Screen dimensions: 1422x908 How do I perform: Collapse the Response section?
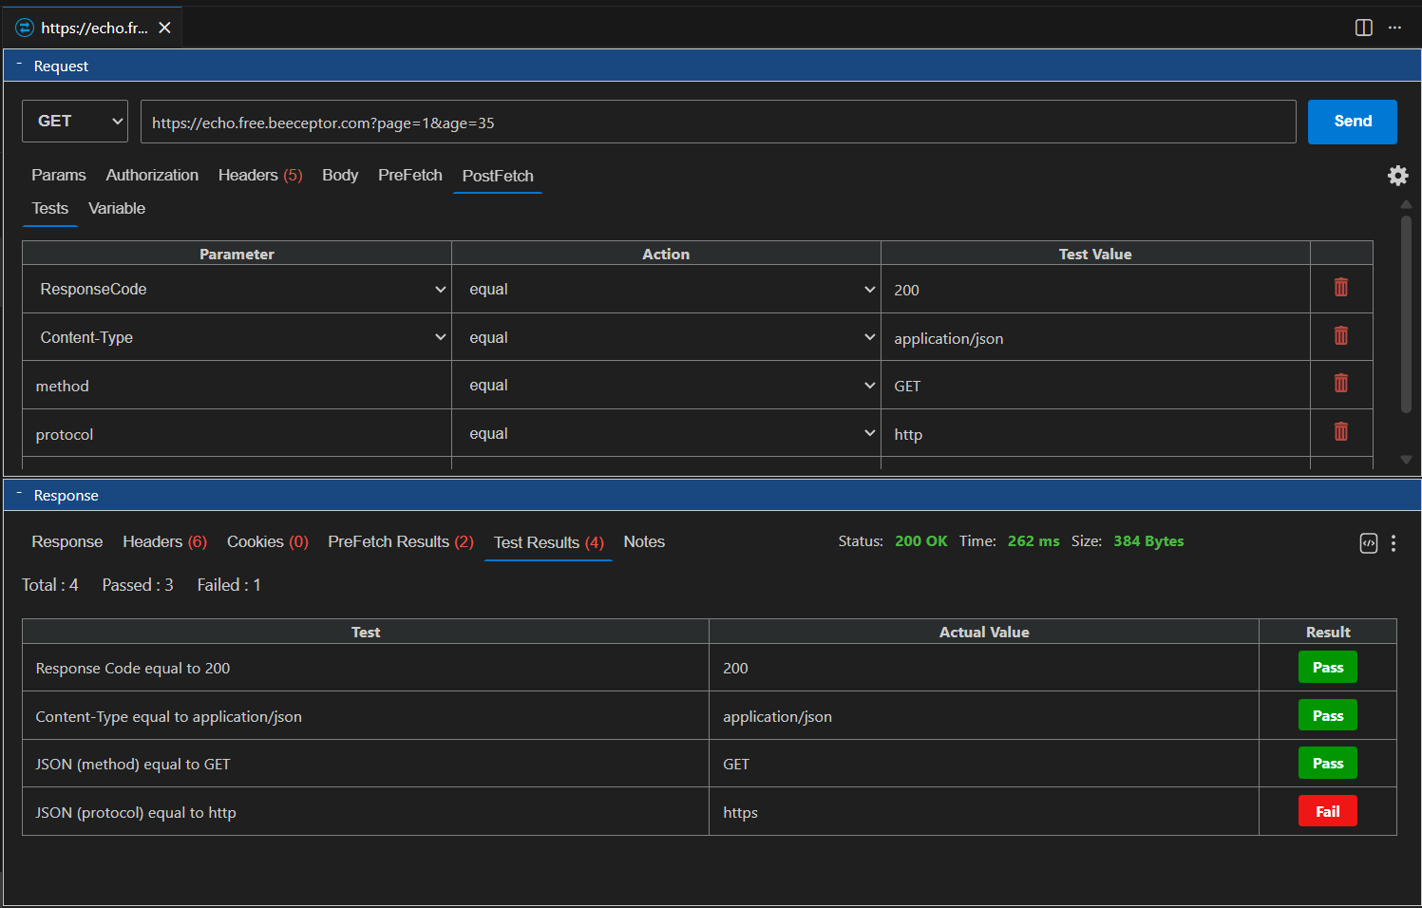[x=19, y=494]
